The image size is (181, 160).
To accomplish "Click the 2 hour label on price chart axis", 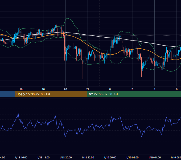I will pyautogui.click(x=132, y=89).
